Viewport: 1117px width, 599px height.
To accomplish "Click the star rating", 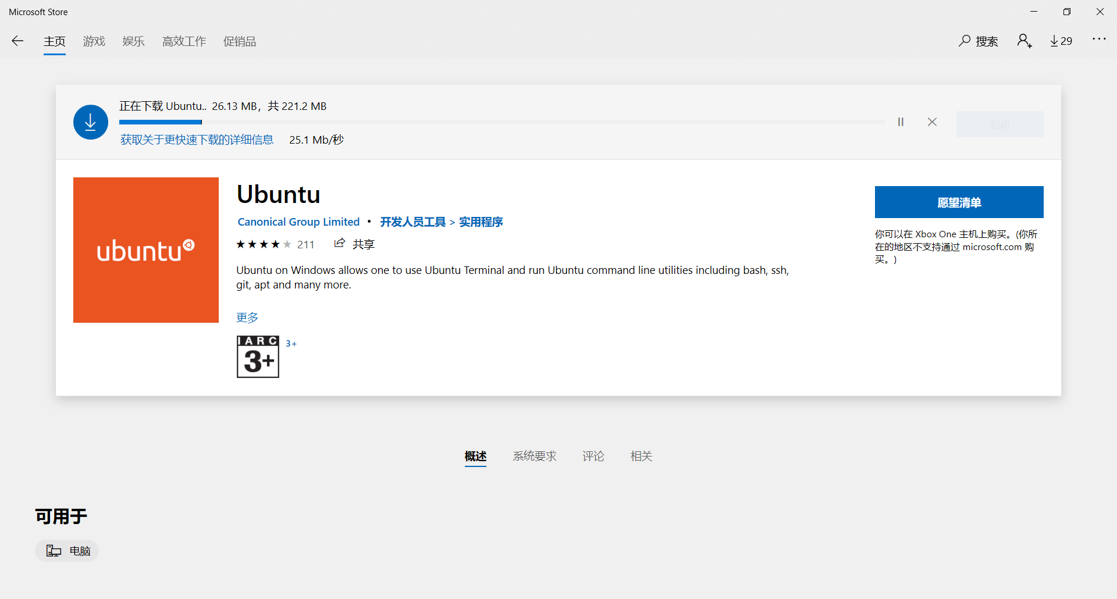I will pyautogui.click(x=264, y=244).
